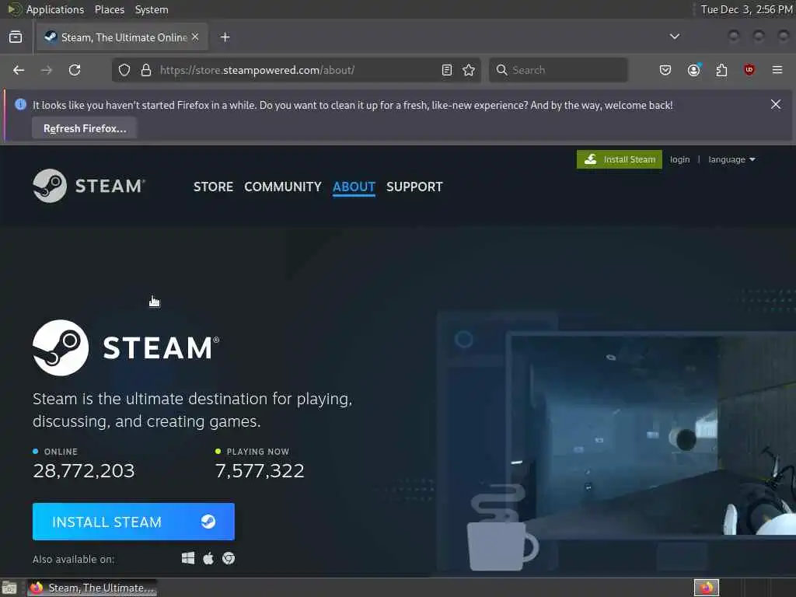
Task: Expand the list all tabs chevron
Action: (675, 37)
